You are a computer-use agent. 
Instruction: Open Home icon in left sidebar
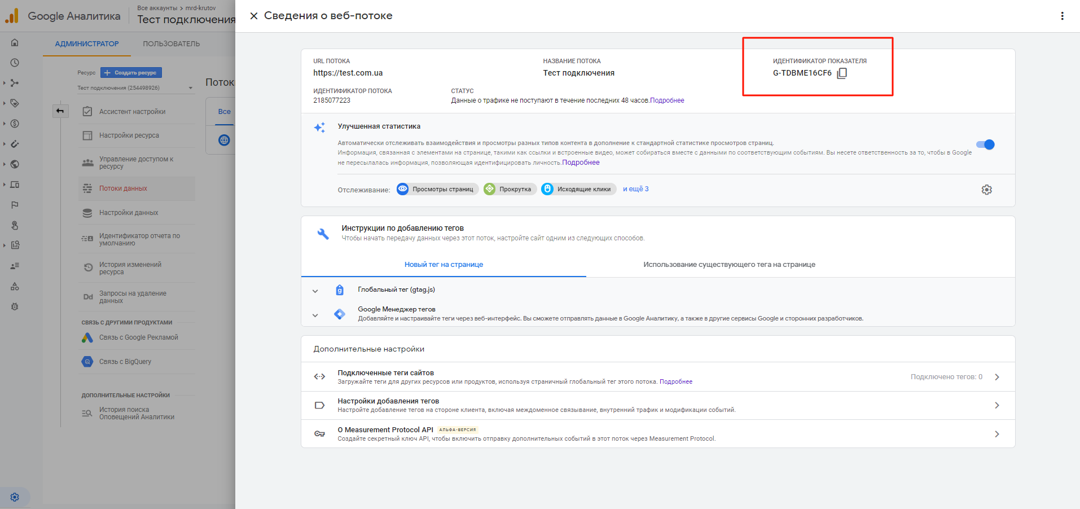click(15, 42)
